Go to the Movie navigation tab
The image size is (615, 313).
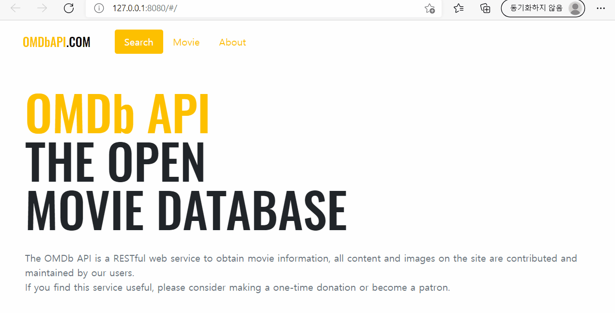(186, 42)
